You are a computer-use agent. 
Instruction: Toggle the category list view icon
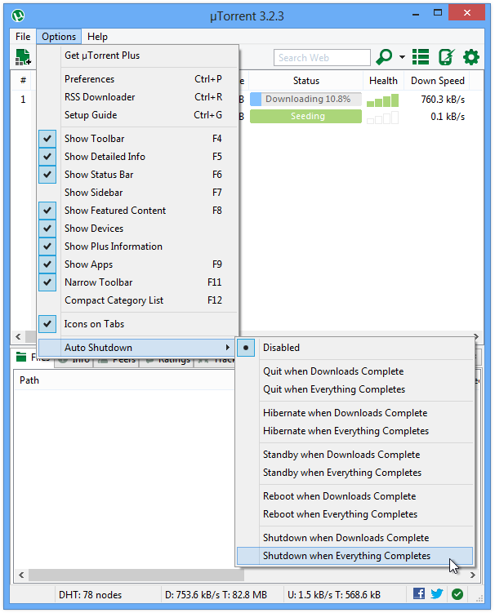click(x=421, y=57)
